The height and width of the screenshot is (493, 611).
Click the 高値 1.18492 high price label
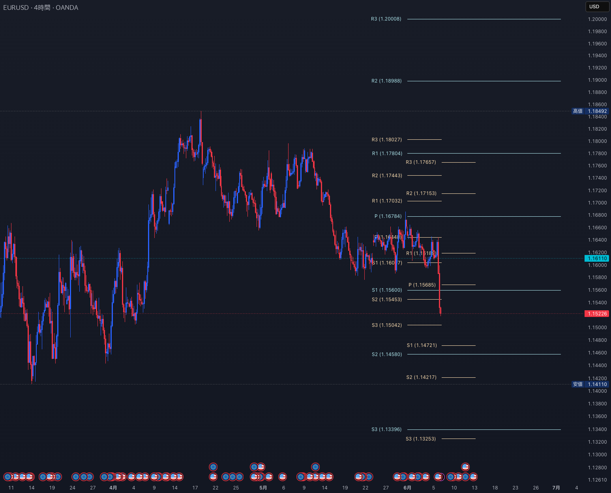pyautogui.click(x=590, y=111)
